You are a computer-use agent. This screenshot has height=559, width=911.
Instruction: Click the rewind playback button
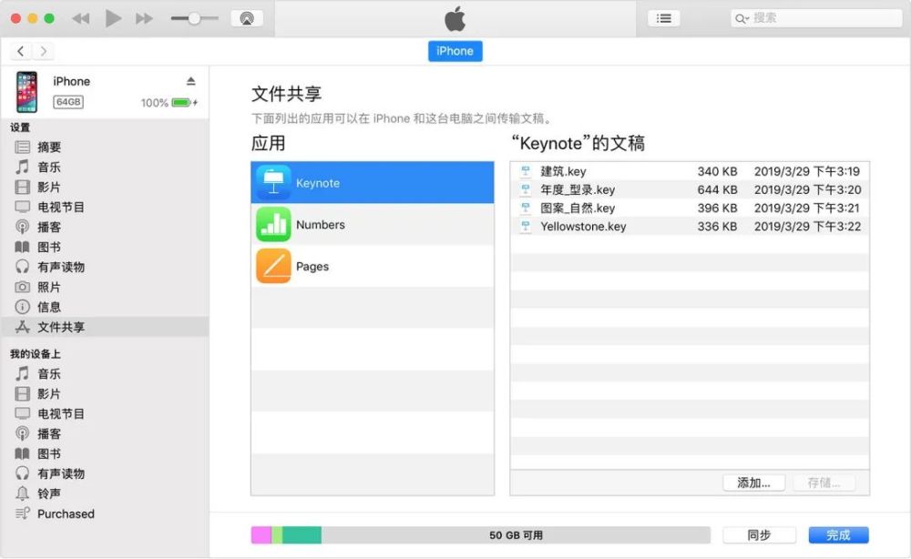coord(81,18)
